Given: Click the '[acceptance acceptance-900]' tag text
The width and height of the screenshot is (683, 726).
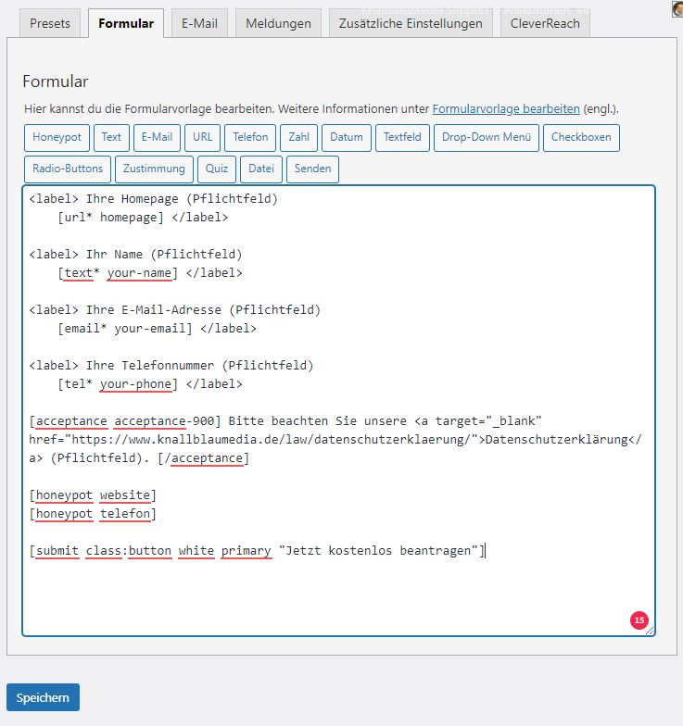Looking at the screenshot, I should click(125, 420).
